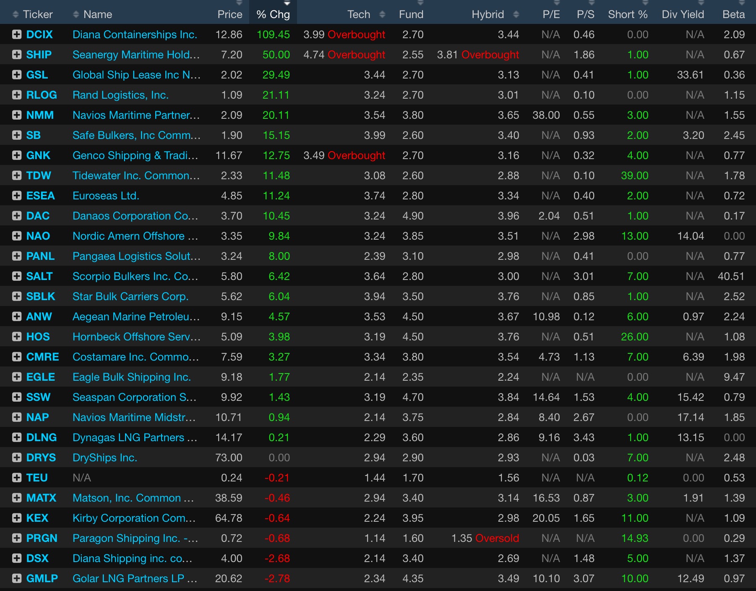Select the DCIX ticker symbol
The image size is (756, 591).
click(39, 34)
